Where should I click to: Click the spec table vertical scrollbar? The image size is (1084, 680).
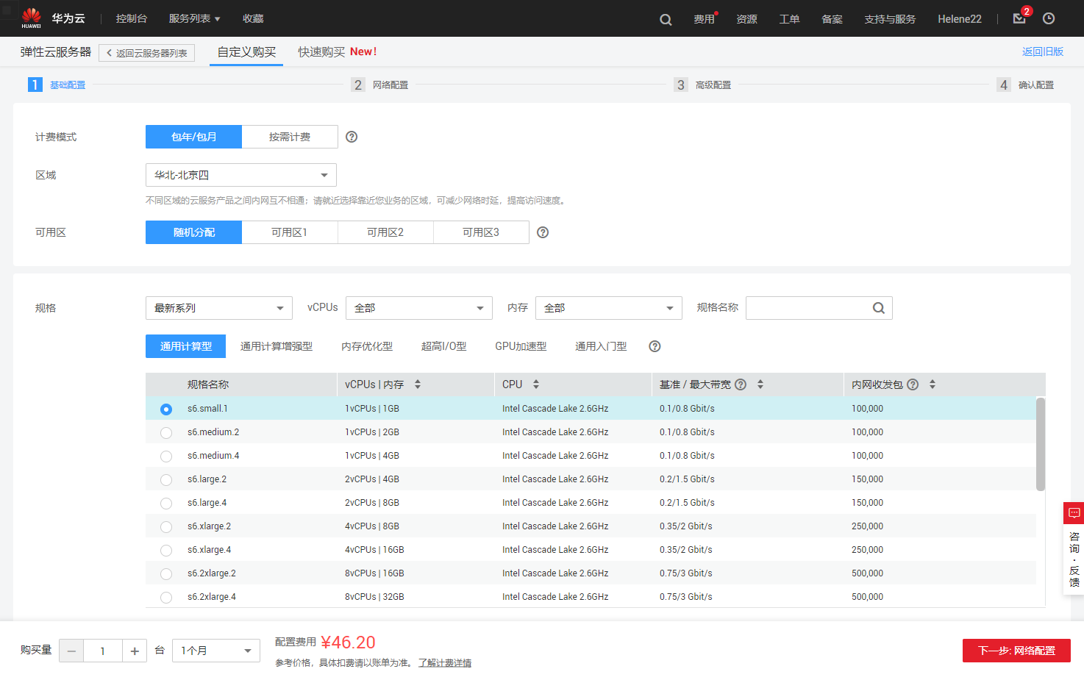pos(1041,444)
